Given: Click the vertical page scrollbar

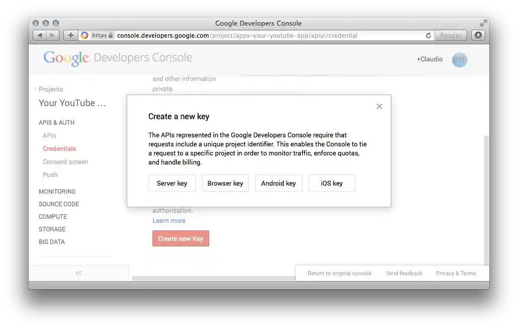Looking at the screenshot, I should pos(486,200).
